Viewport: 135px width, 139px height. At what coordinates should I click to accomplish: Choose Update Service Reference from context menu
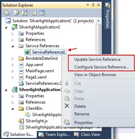98,59
